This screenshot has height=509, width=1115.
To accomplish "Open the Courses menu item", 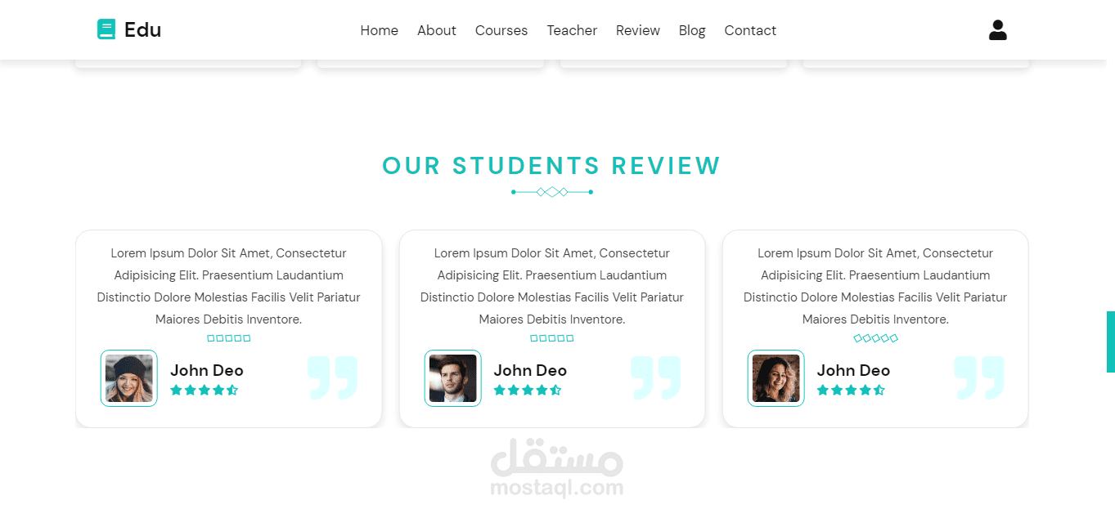I will pyautogui.click(x=501, y=30).
